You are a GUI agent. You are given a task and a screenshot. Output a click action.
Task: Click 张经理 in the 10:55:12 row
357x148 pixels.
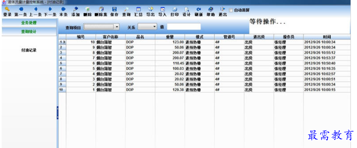point(289,53)
